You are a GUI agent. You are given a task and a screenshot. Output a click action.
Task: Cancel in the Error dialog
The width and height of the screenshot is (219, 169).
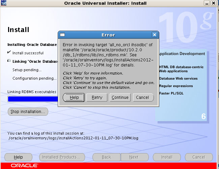(143, 97)
